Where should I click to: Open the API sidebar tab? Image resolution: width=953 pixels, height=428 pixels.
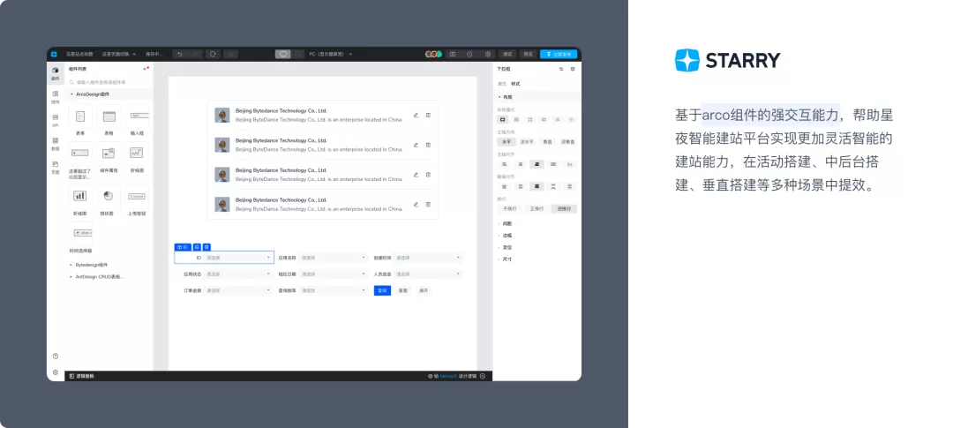tap(56, 120)
